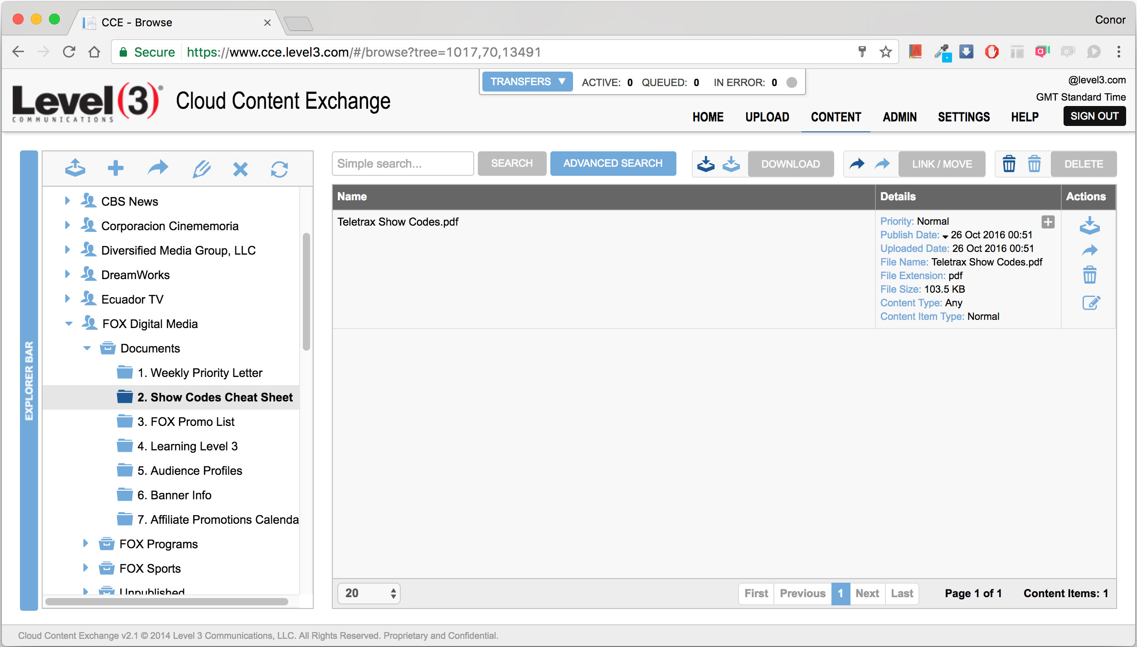Expand the Corporacion Cinememoria node
The width and height of the screenshot is (1137, 647).
67,225
